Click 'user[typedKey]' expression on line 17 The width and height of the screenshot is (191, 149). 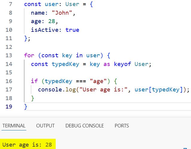pyautogui.click(x=159, y=90)
